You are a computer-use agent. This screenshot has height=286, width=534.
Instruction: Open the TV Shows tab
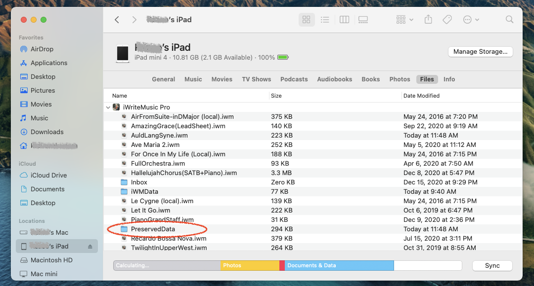point(257,79)
